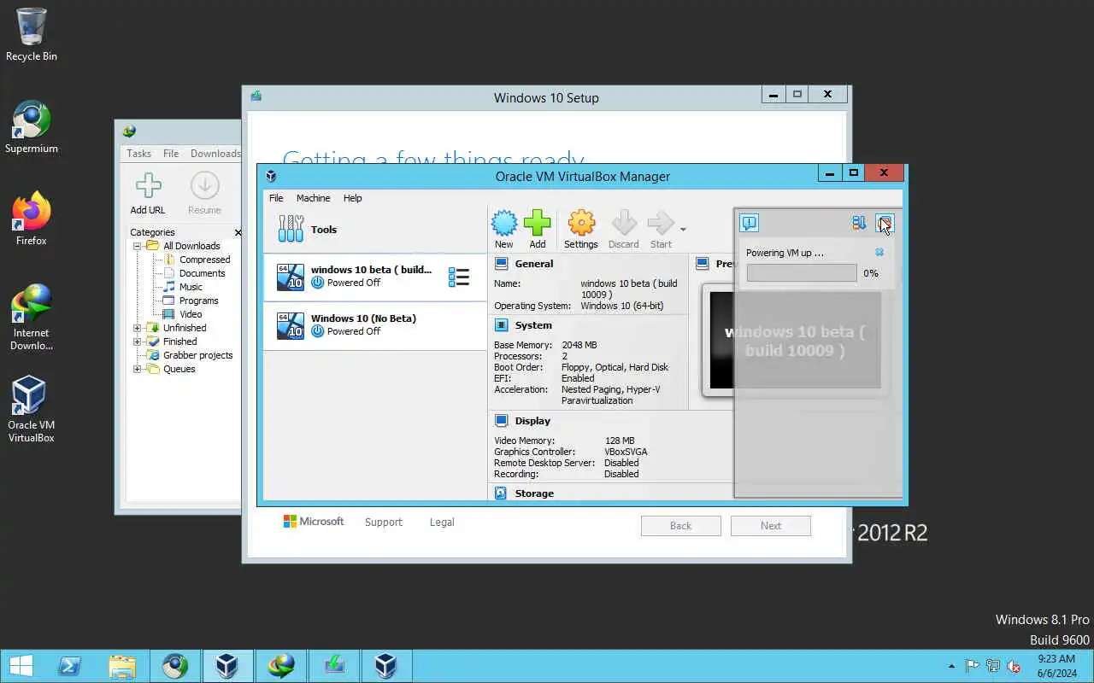
Task: Open Downloads menu in download manager
Action: point(215,154)
